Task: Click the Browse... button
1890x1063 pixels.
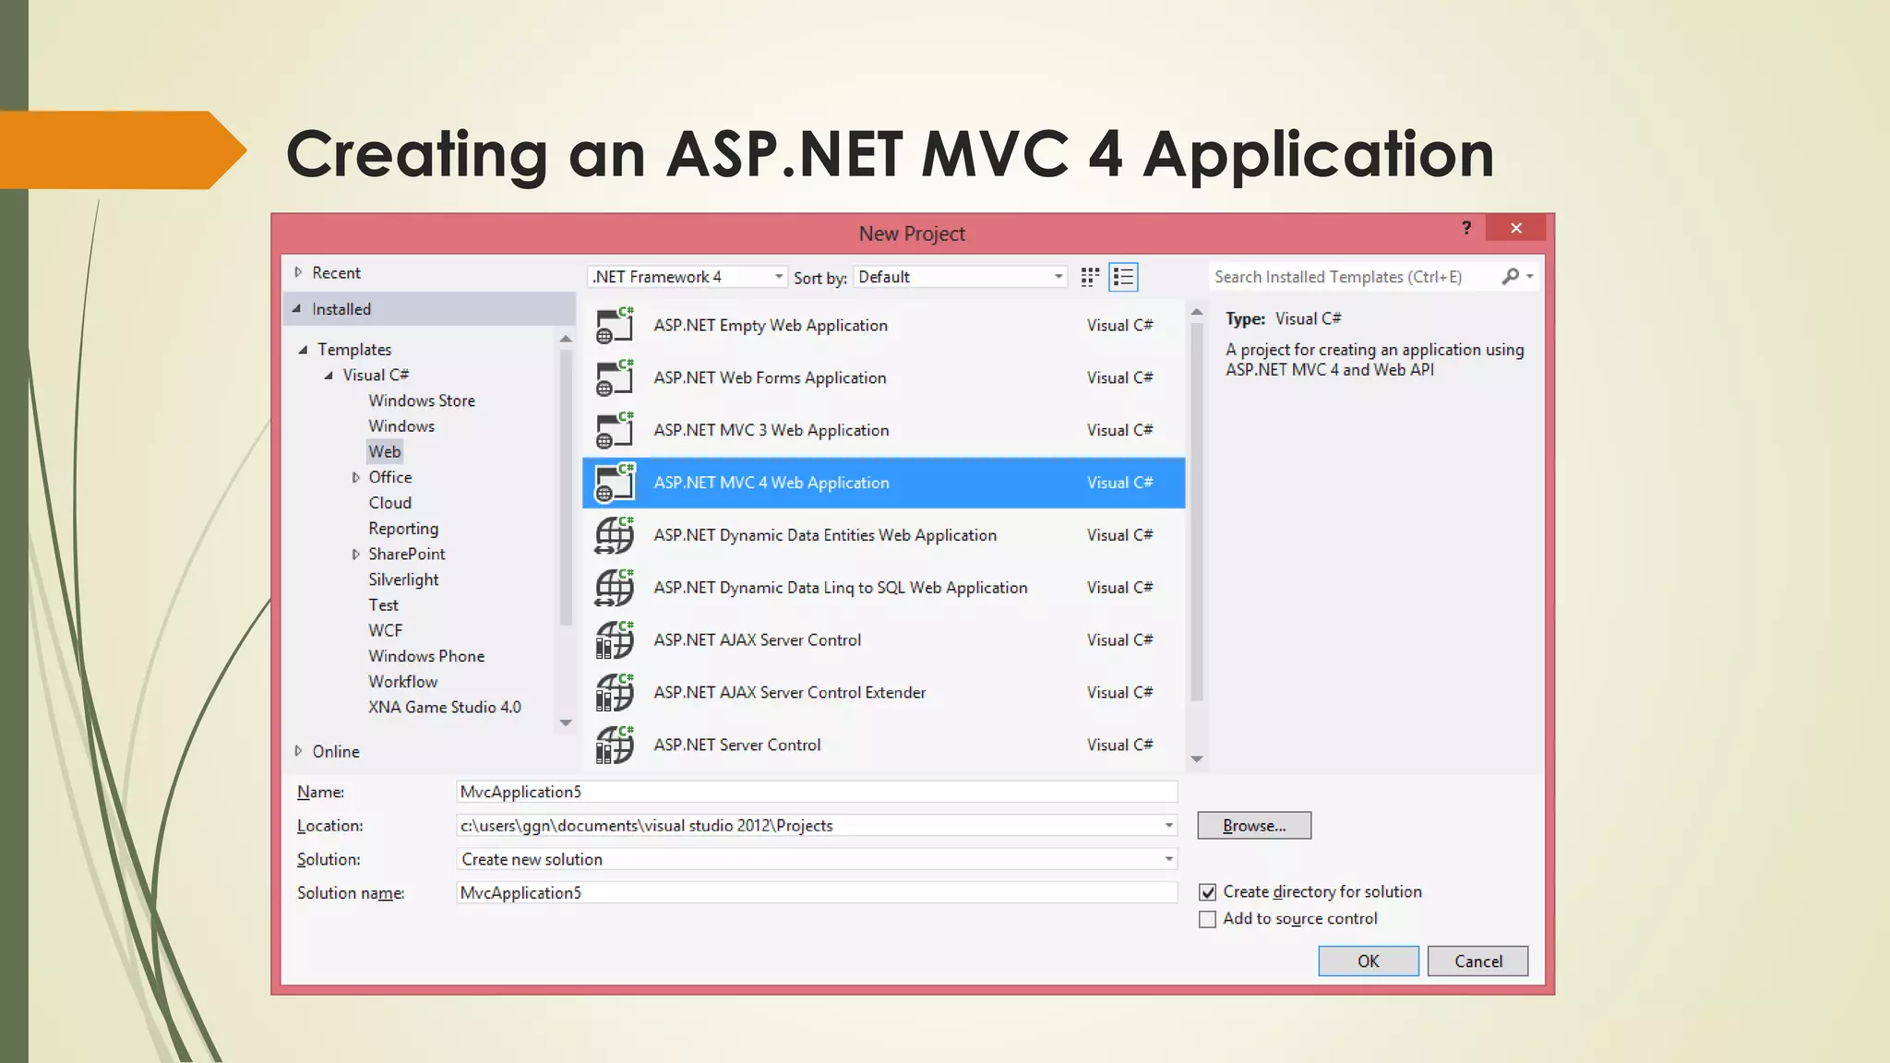Action: click(x=1254, y=826)
